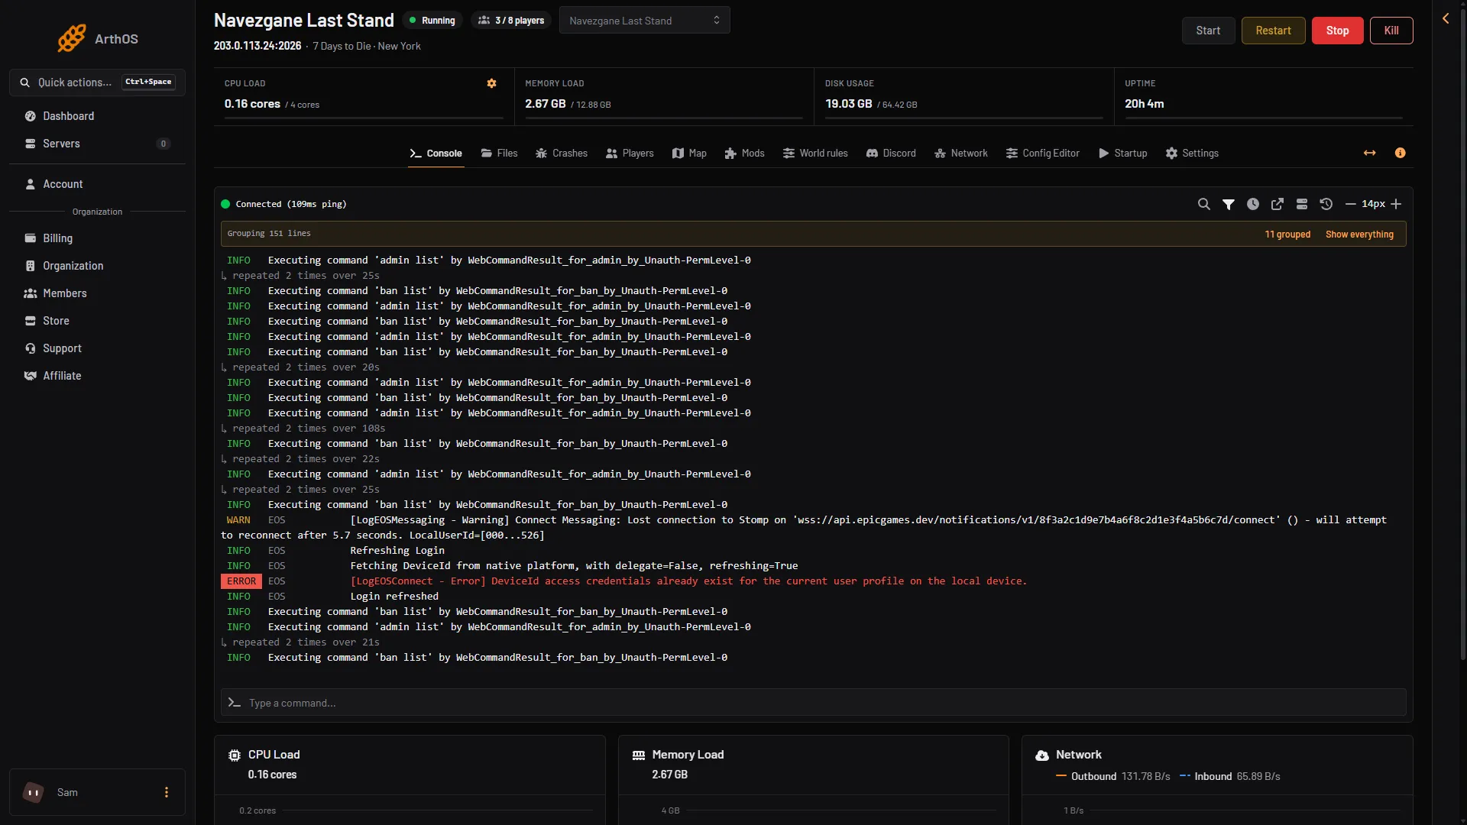
Task: Go to Mods tab
Action: tap(744, 154)
